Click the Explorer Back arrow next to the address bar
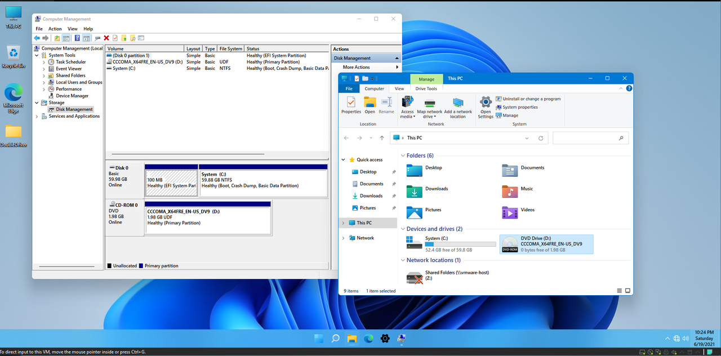 346,138
